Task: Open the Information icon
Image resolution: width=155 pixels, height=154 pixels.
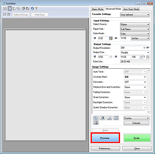Action: pos(33,9)
